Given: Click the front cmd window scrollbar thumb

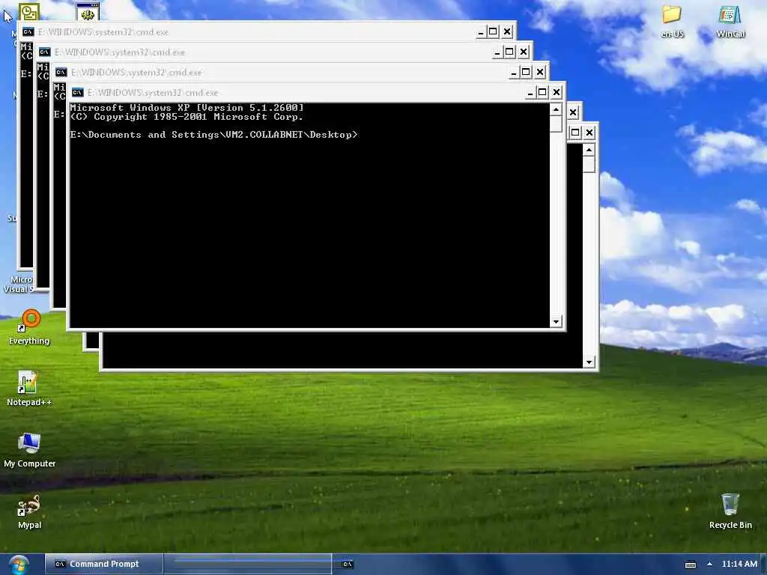Looking at the screenshot, I should (x=556, y=124).
